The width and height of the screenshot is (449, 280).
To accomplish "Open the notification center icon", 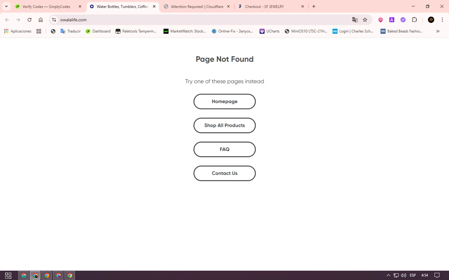I will click(x=437, y=275).
